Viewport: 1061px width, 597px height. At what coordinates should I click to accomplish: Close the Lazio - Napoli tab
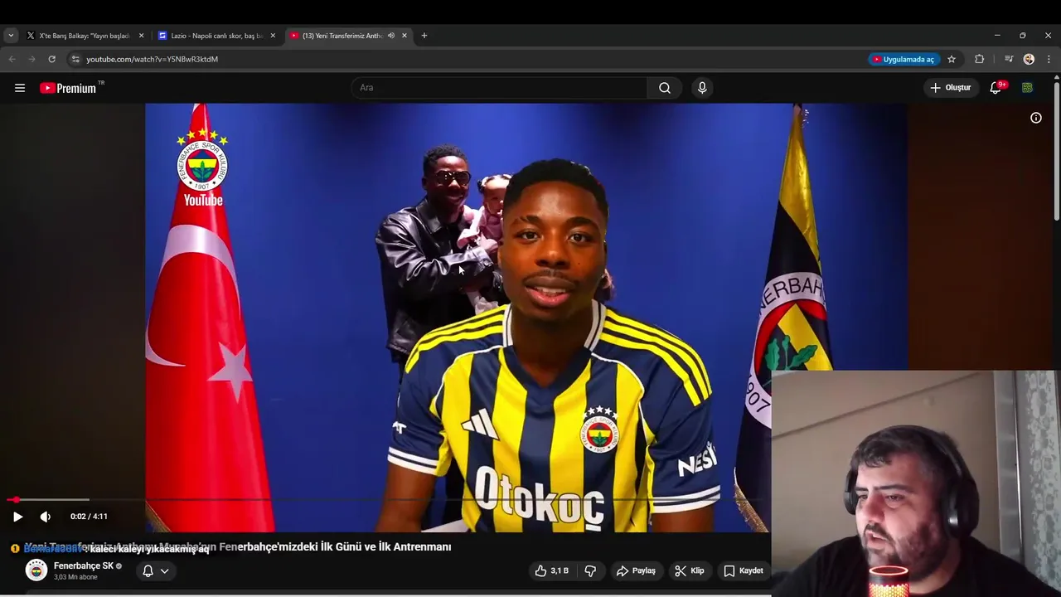(273, 36)
